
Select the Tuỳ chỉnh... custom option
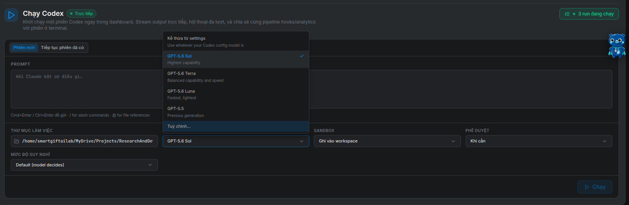point(236,126)
